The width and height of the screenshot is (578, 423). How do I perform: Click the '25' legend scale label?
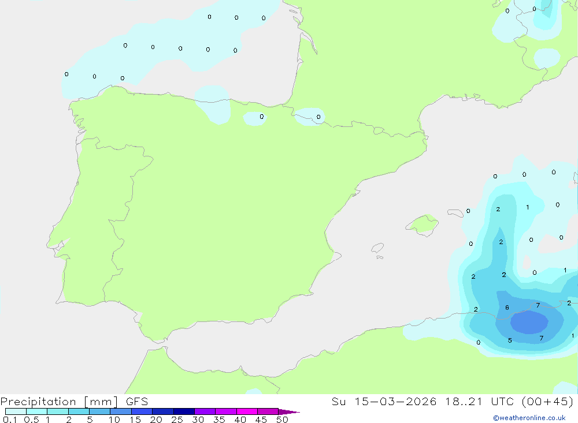coord(177,420)
